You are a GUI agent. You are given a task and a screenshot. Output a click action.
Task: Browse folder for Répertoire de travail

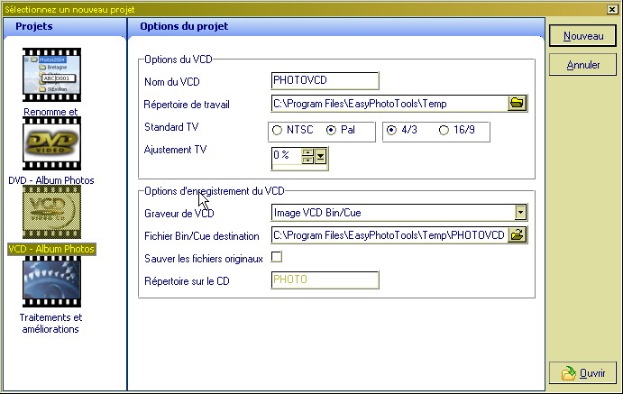click(517, 104)
